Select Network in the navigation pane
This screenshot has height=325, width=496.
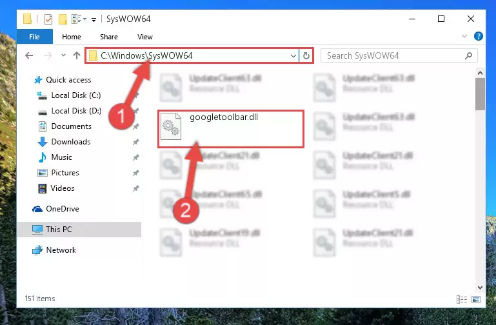click(61, 250)
